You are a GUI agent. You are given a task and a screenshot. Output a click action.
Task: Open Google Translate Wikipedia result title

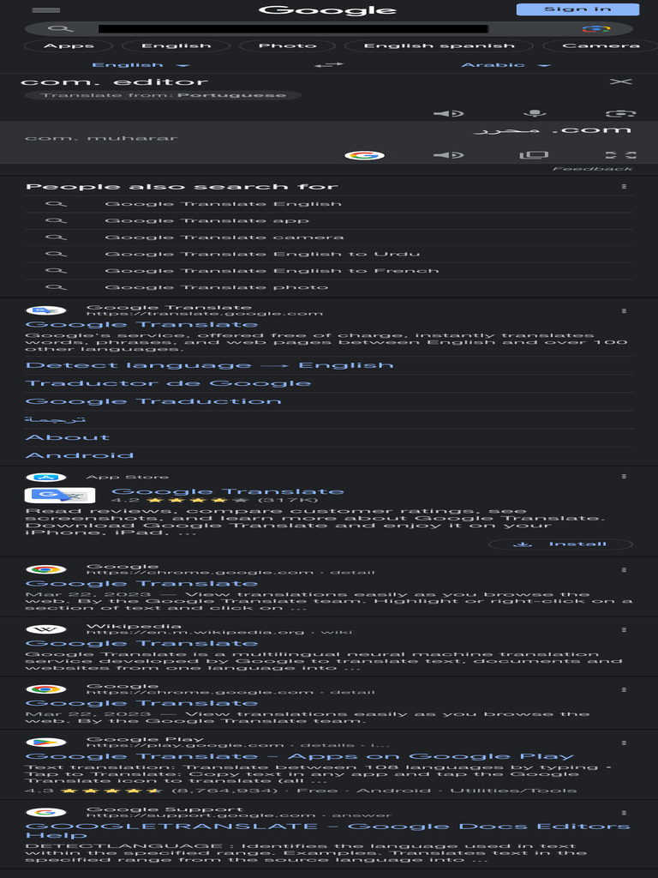(x=141, y=643)
